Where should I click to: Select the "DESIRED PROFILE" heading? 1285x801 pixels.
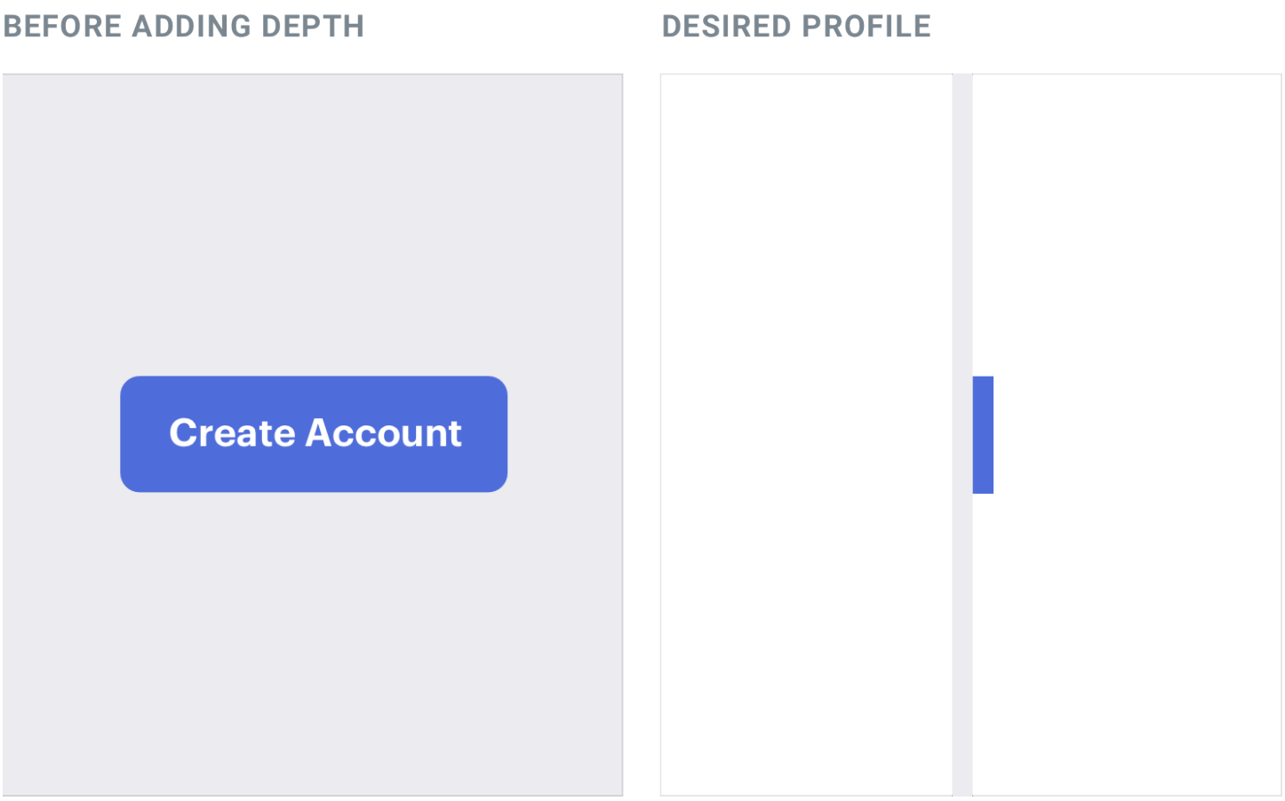(x=796, y=27)
